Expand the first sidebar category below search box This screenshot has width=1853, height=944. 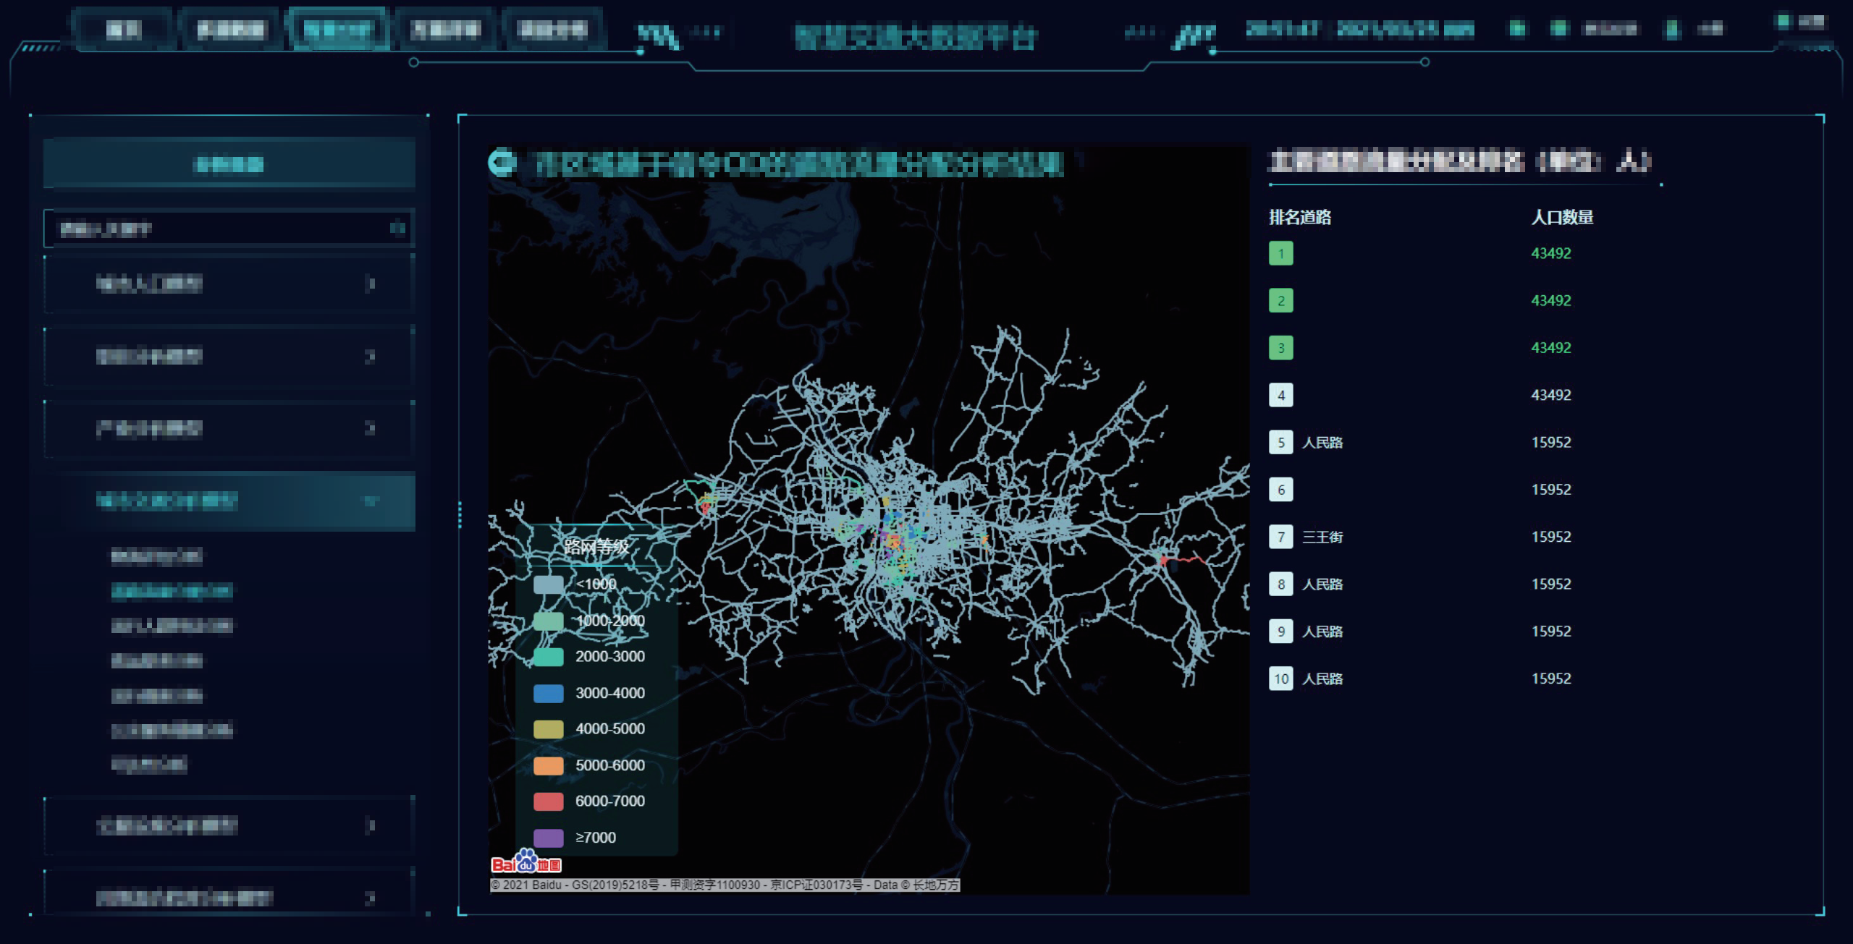pyautogui.click(x=229, y=284)
